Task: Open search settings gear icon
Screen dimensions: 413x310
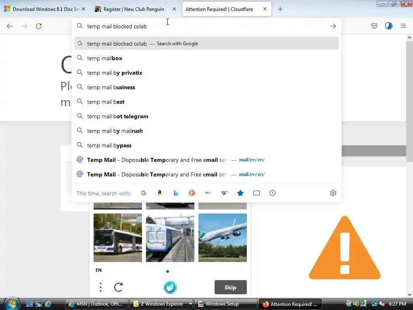Action: click(333, 193)
